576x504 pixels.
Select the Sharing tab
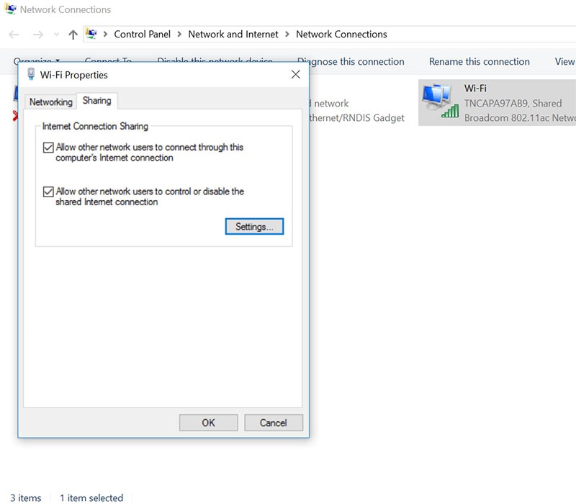coord(96,102)
